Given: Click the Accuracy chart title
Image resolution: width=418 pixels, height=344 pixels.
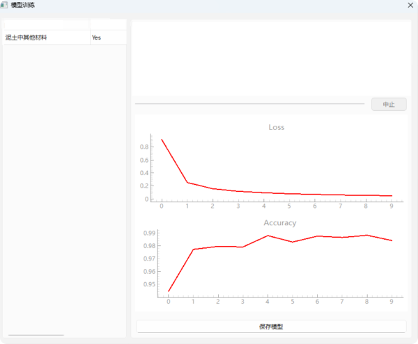Looking at the screenshot, I should click(279, 223).
